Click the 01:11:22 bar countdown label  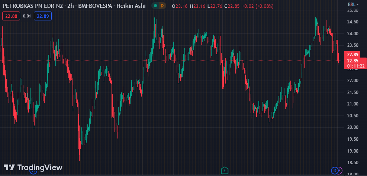[355, 66]
